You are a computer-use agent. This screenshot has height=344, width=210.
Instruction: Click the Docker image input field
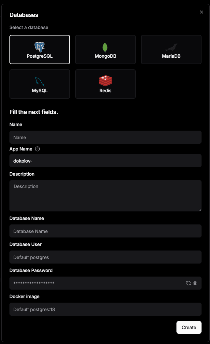(105, 309)
